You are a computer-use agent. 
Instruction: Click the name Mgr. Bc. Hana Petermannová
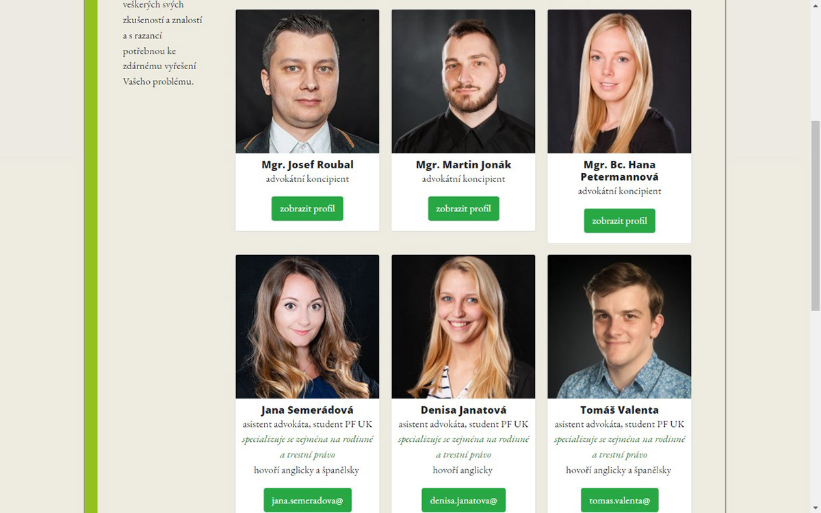tap(619, 171)
